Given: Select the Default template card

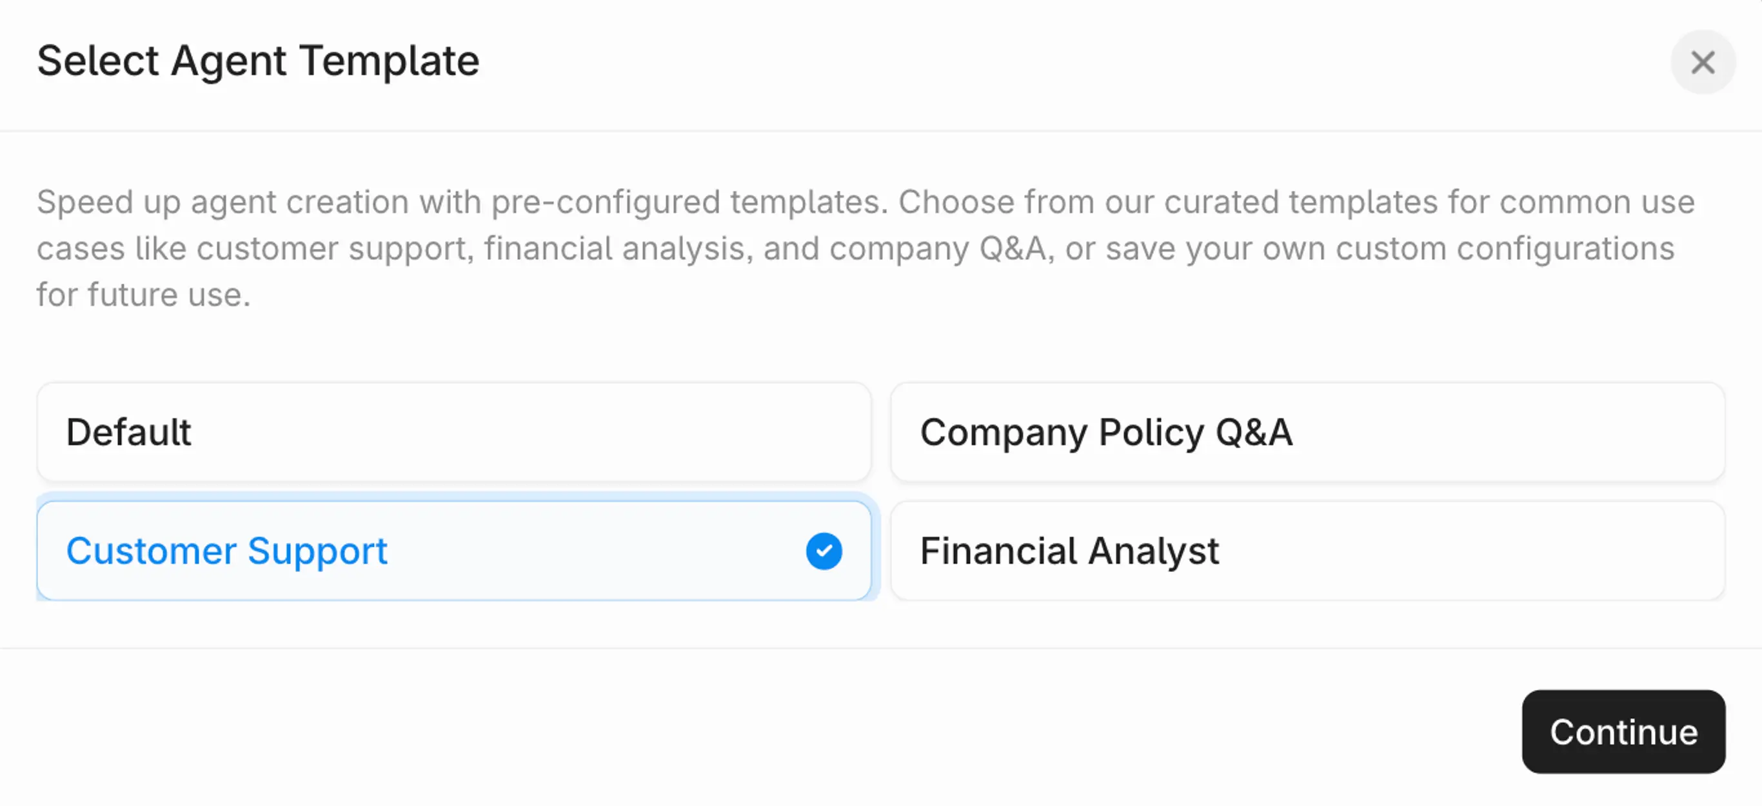Looking at the screenshot, I should (453, 432).
